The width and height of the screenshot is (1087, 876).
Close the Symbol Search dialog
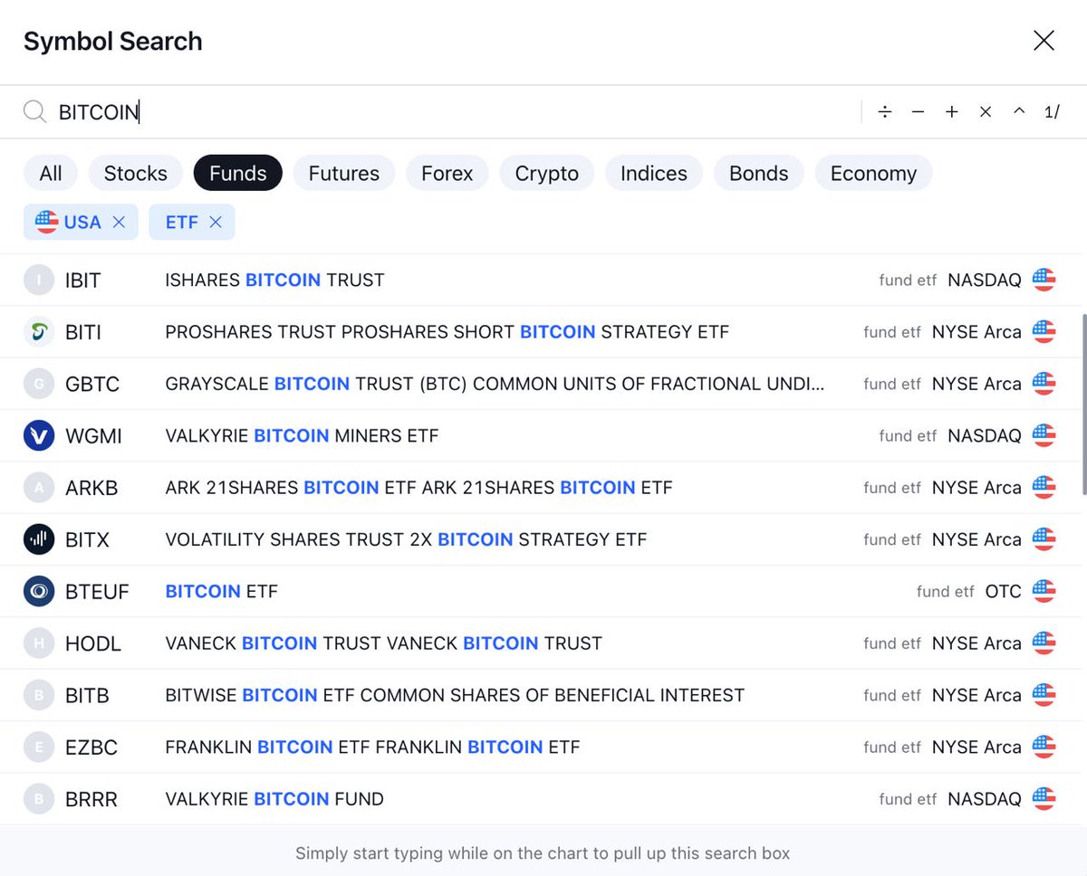click(x=1044, y=41)
